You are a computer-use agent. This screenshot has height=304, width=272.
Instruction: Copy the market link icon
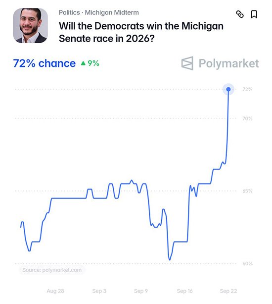point(240,14)
